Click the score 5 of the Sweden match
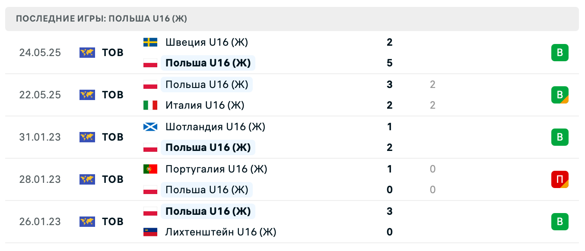 390,63
